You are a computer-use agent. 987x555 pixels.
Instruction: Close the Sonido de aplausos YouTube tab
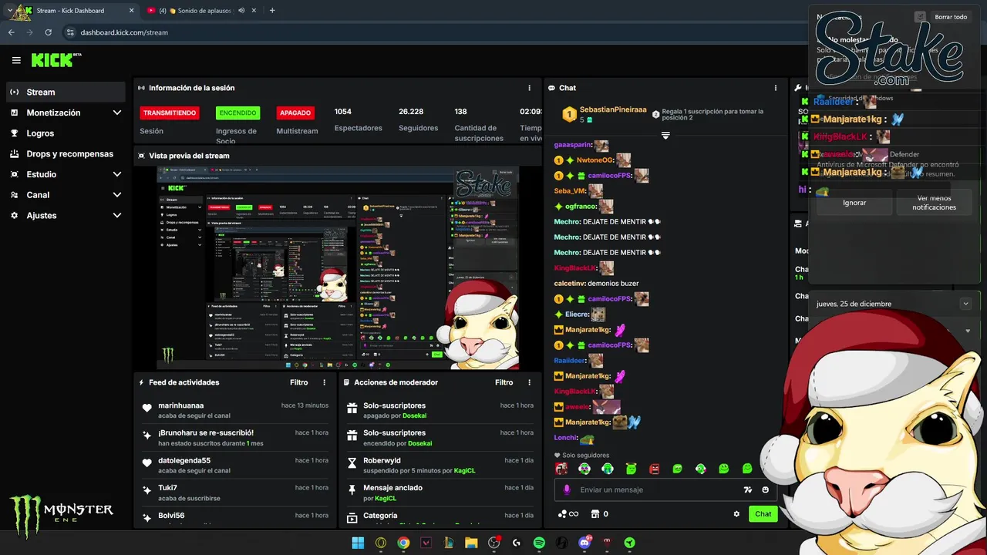255,11
